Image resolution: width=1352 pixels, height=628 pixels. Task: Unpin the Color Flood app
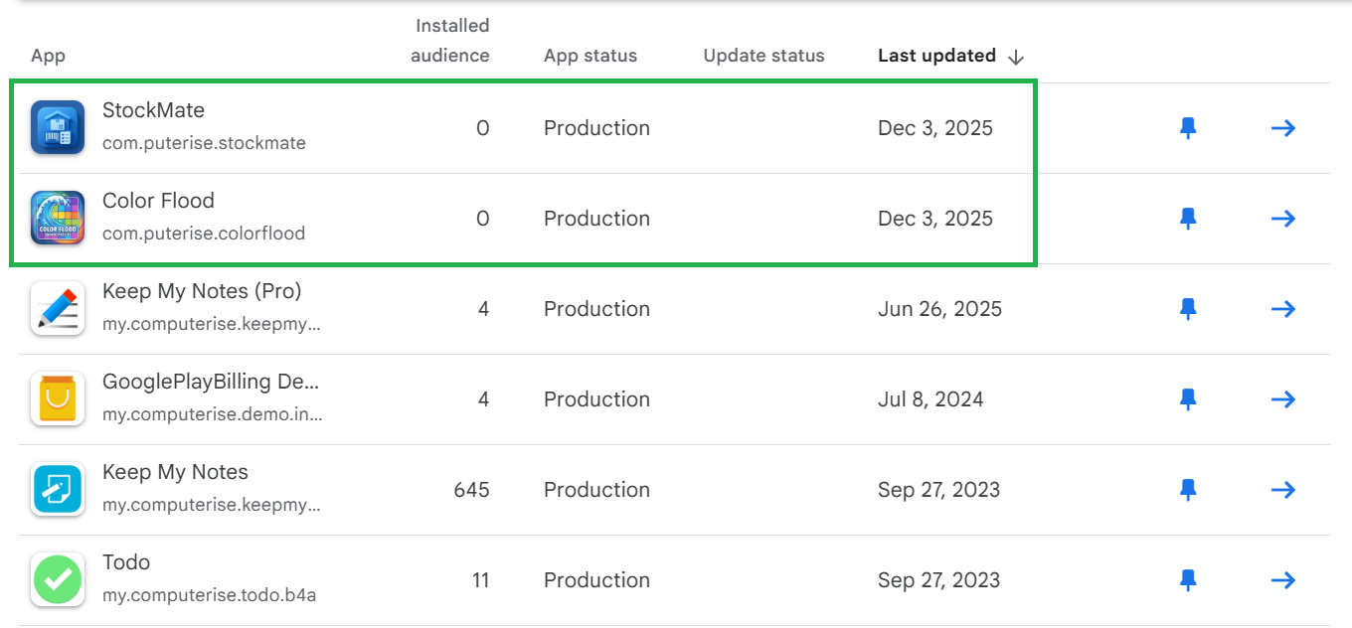pos(1188,219)
